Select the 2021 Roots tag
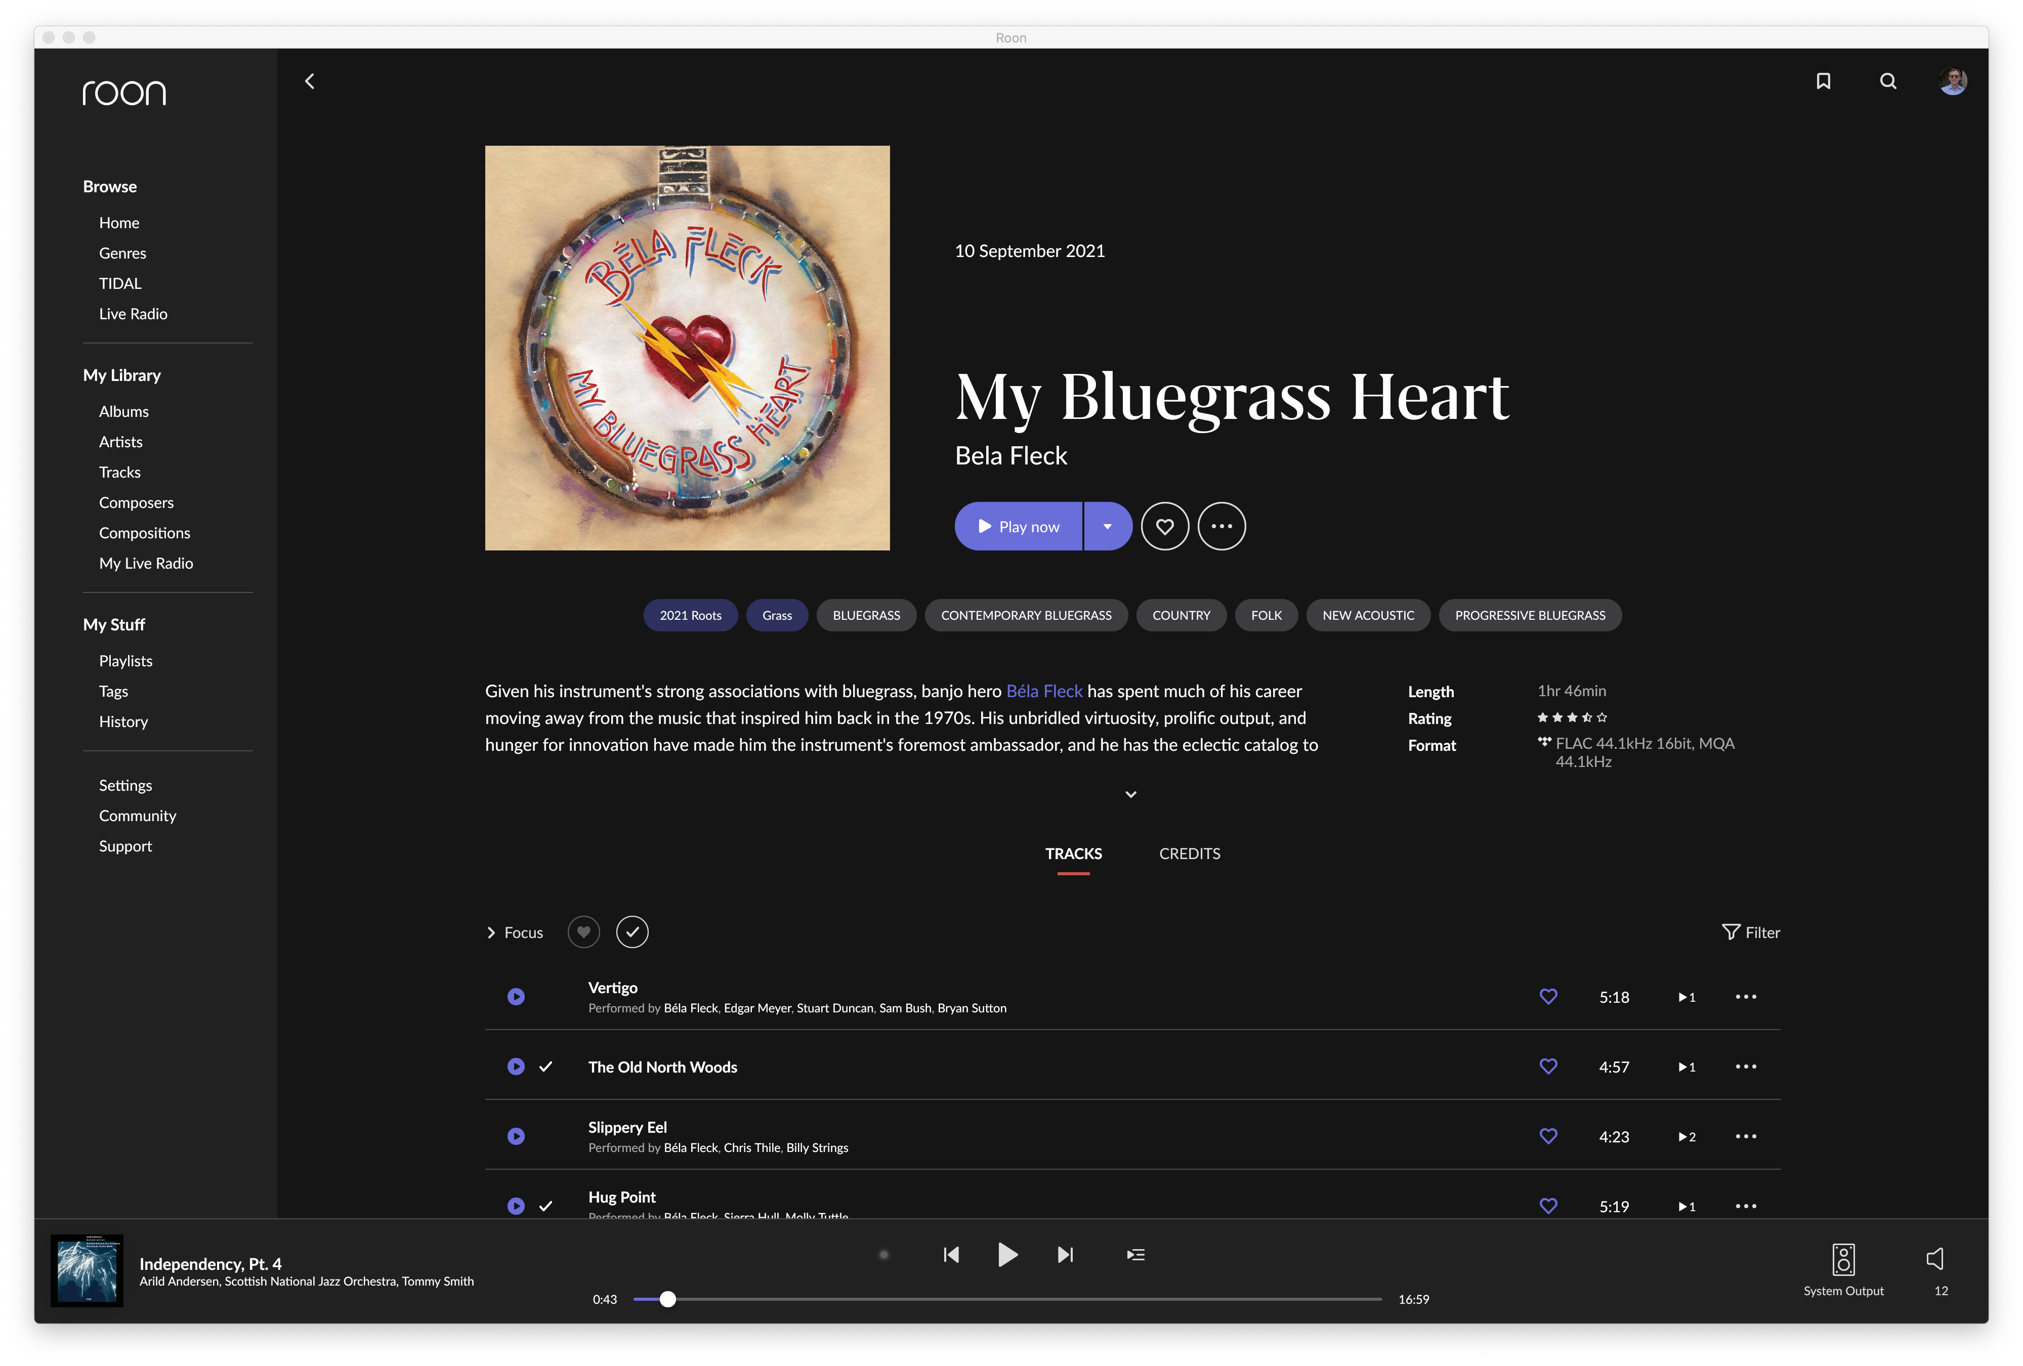This screenshot has height=1366, width=2023. [x=690, y=615]
